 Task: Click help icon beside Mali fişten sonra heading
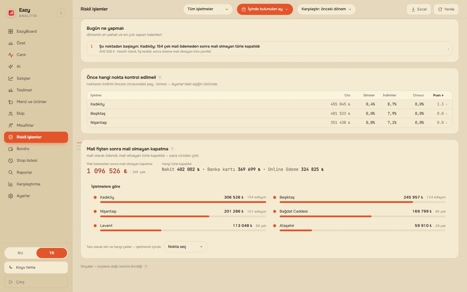pos(172,149)
